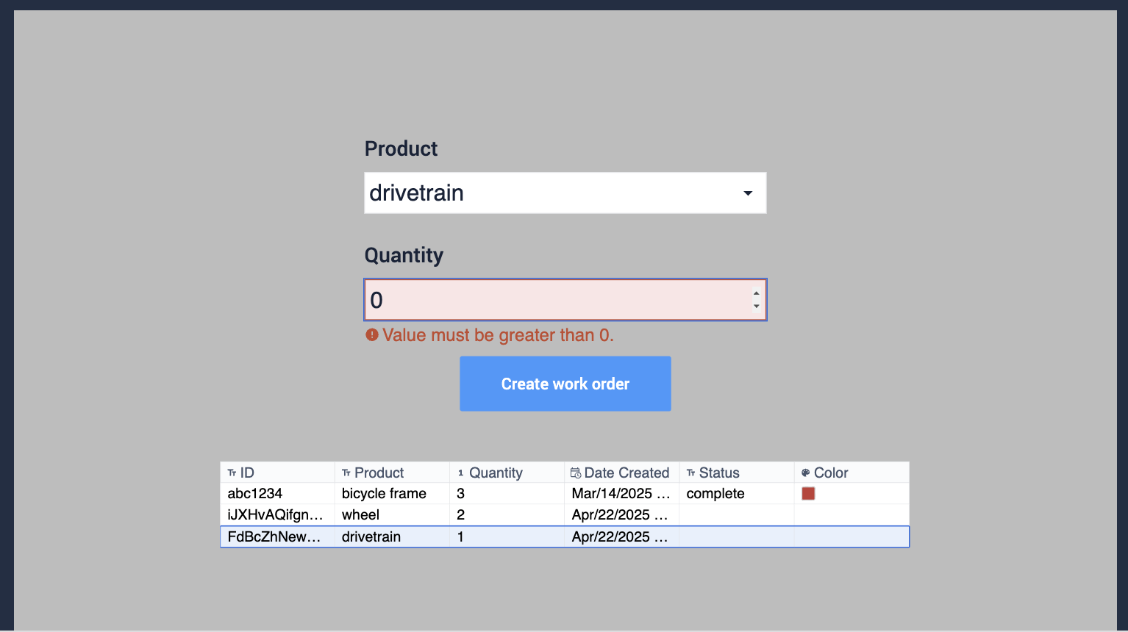Open the Product dropdown showing drivetrain

click(565, 193)
